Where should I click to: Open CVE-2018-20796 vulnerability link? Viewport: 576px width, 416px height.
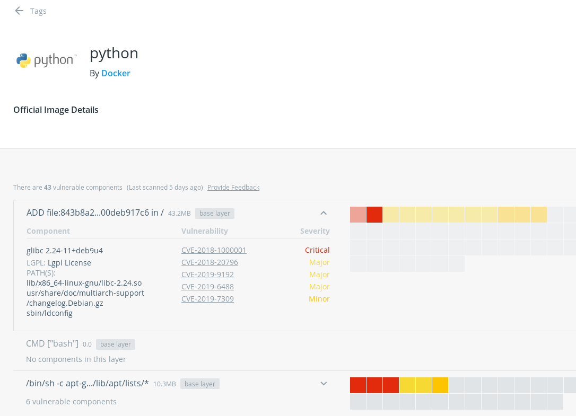tap(210, 262)
